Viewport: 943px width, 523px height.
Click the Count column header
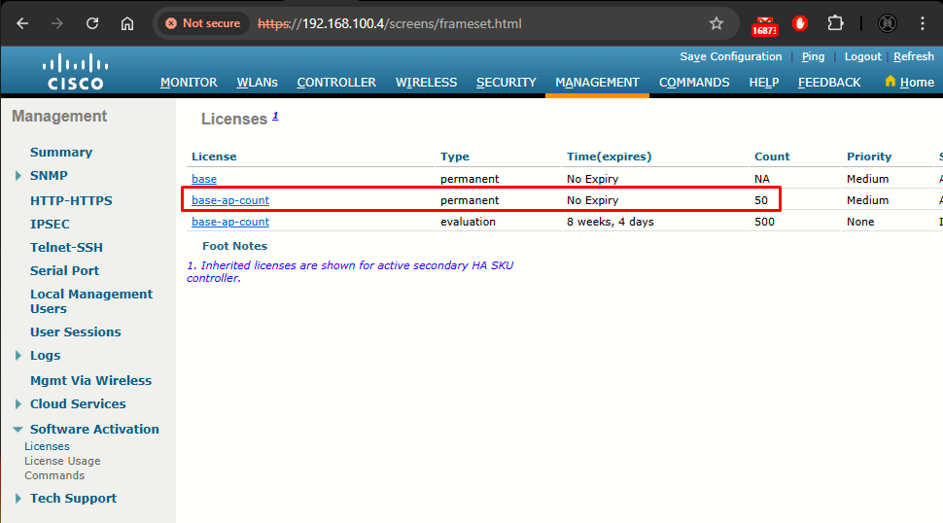[772, 157]
